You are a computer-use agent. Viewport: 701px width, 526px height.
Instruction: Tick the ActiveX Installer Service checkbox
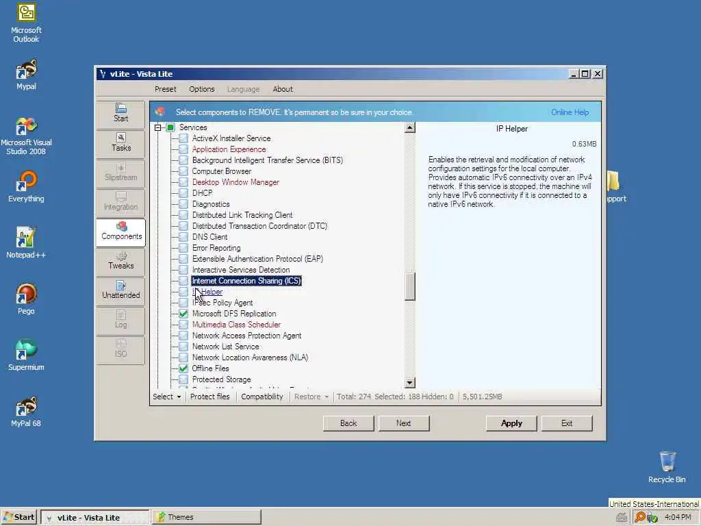pos(183,138)
